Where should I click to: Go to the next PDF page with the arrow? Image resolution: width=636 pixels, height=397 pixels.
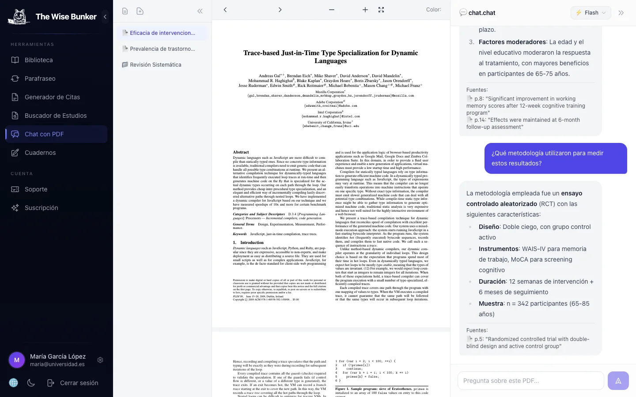click(280, 10)
